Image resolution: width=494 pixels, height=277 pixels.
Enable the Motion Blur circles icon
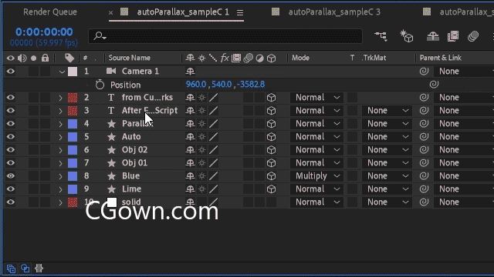pos(473,36)
